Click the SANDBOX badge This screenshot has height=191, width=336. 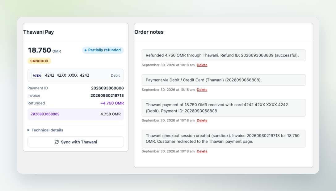39,61
